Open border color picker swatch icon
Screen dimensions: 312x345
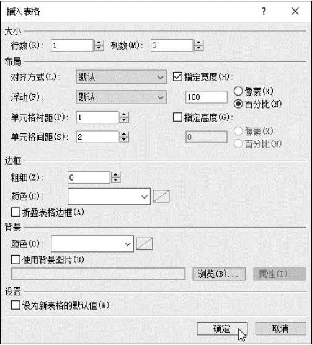[x=161, y=196]
